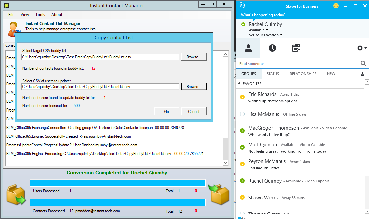Click the Users Processed progress bar

pos(117,183)
